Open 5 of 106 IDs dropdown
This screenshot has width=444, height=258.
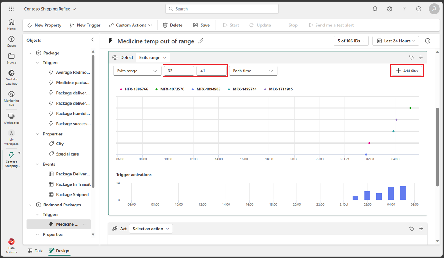351,41
